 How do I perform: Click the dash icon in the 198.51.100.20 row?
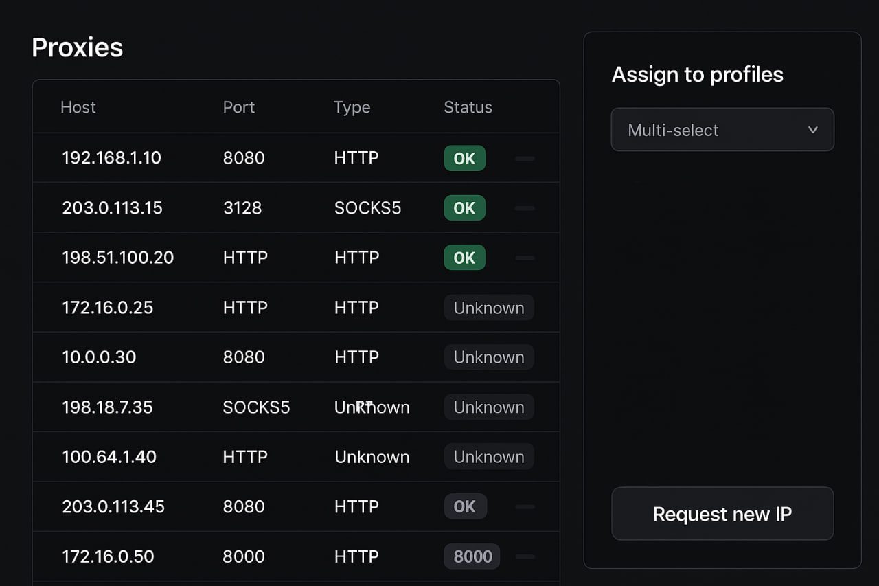coord(525,258)
